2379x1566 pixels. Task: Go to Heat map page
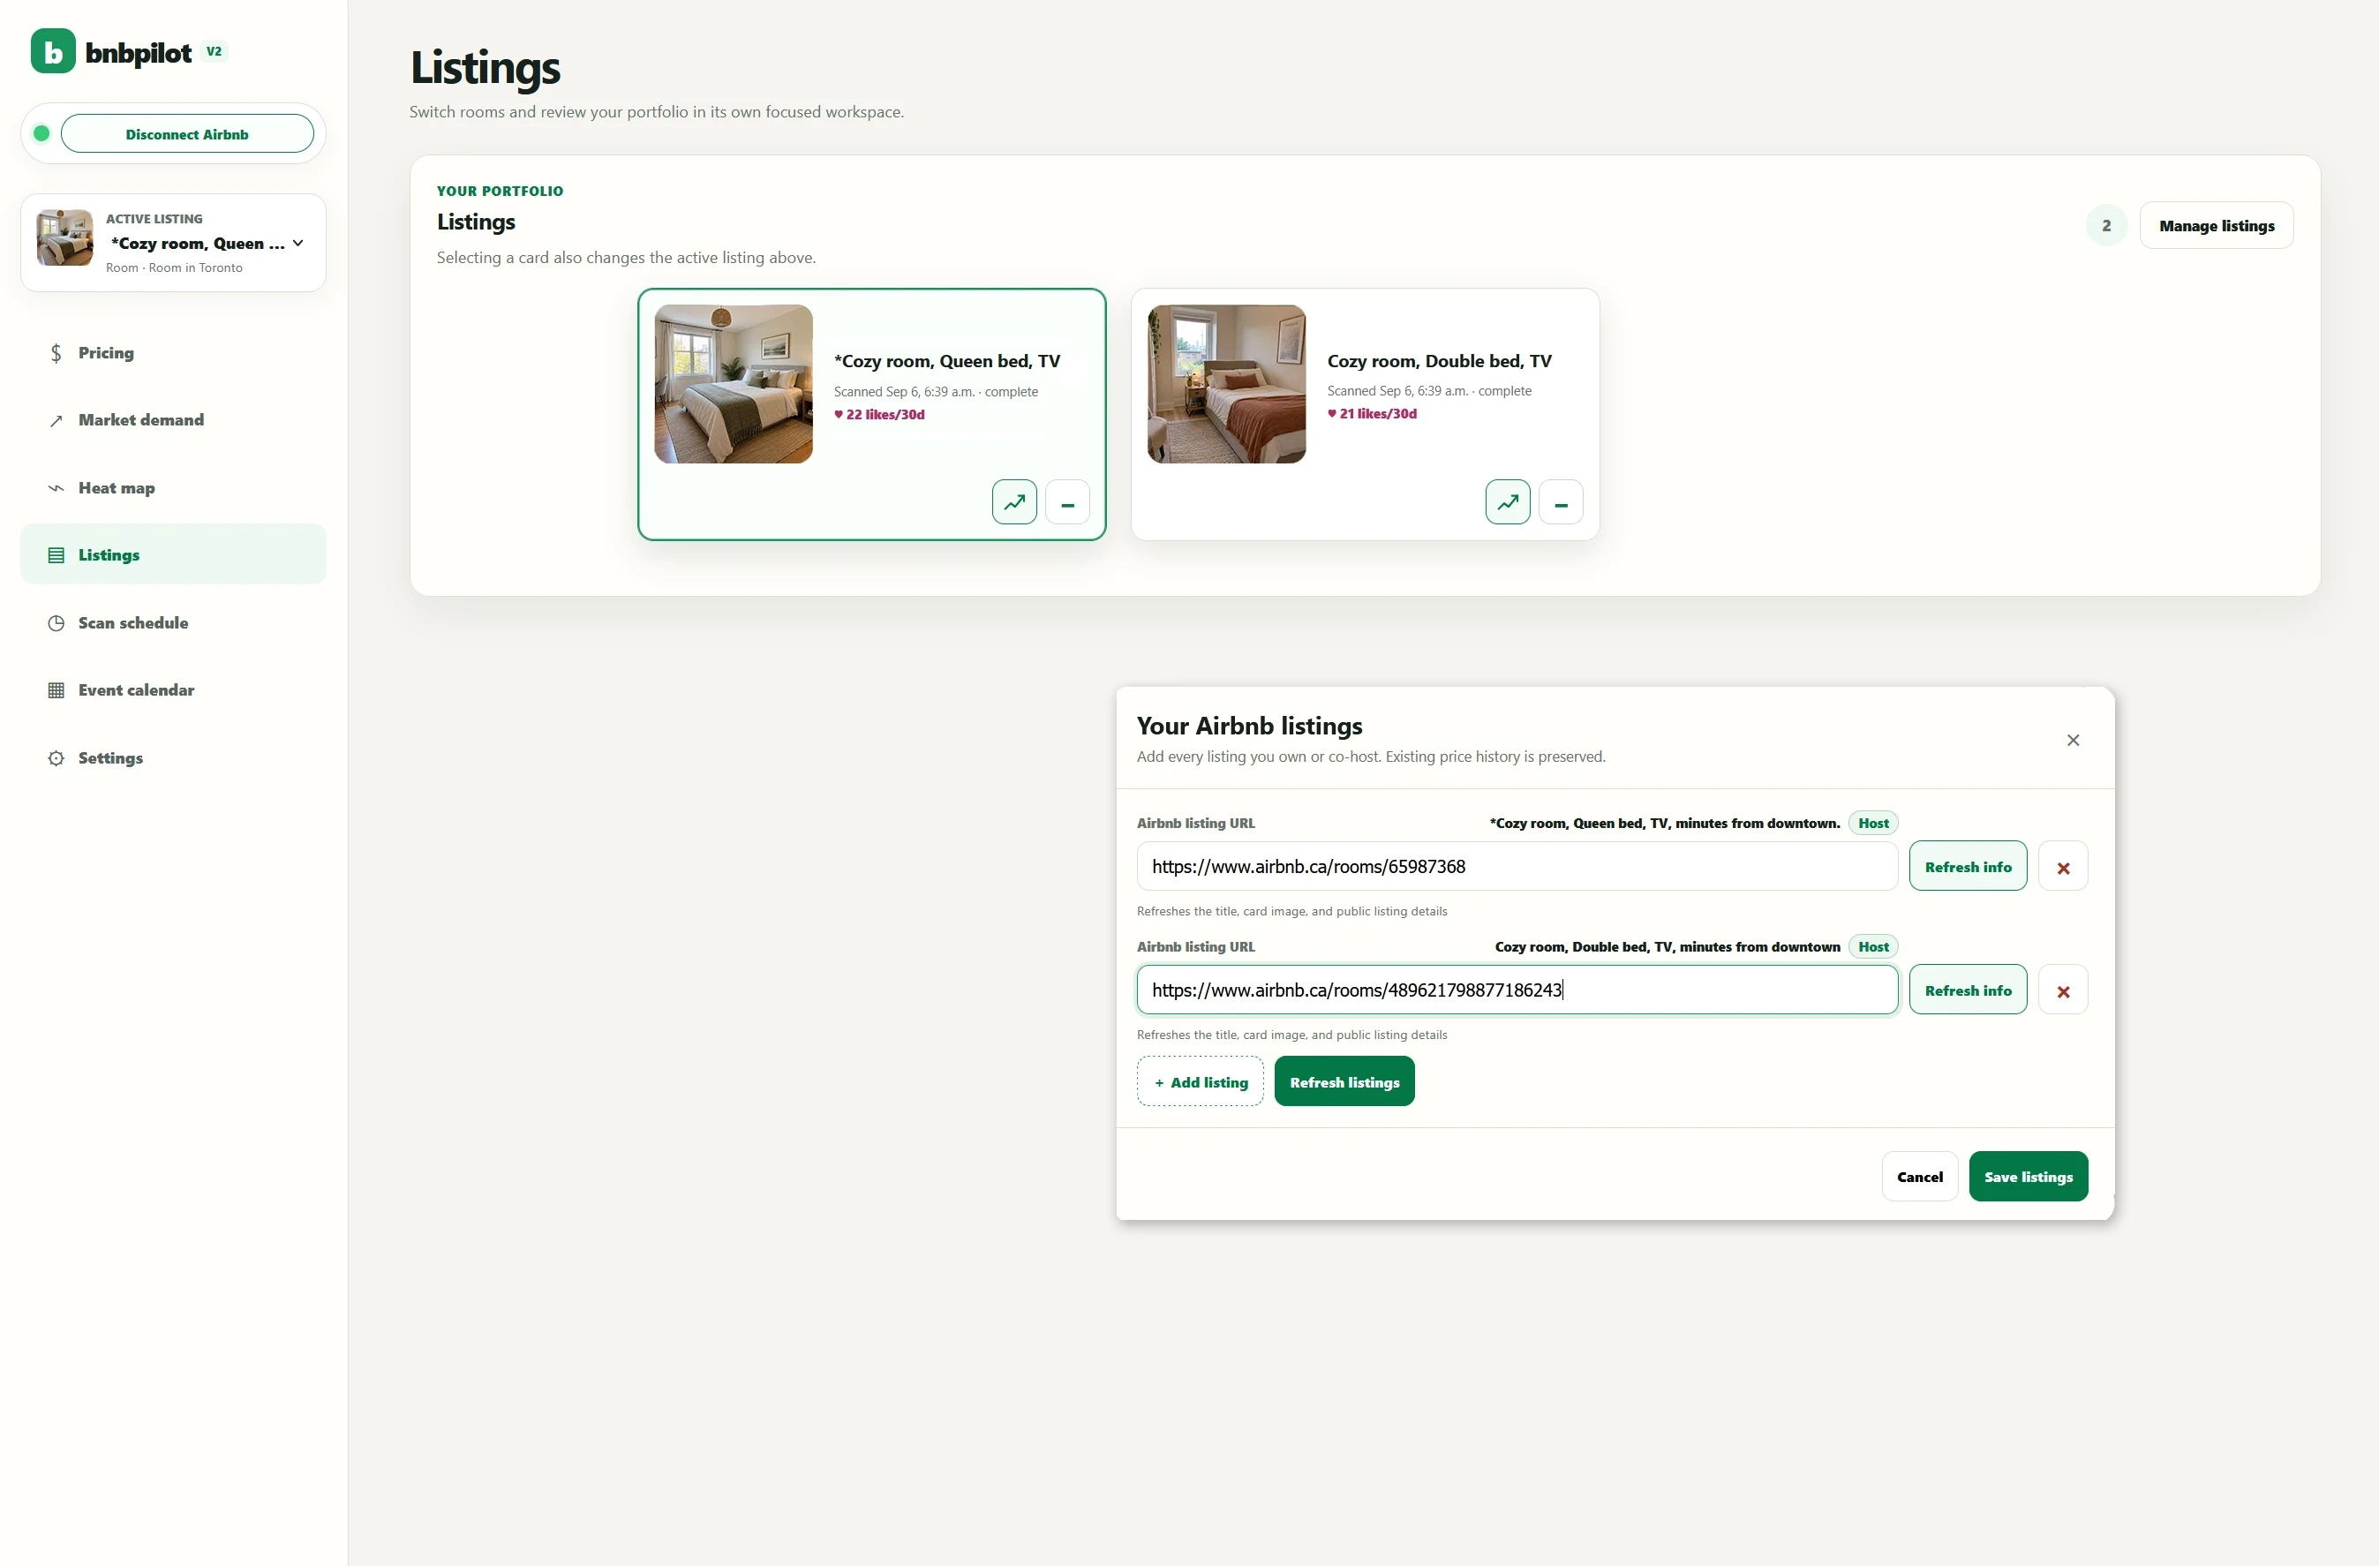[173, 487]
